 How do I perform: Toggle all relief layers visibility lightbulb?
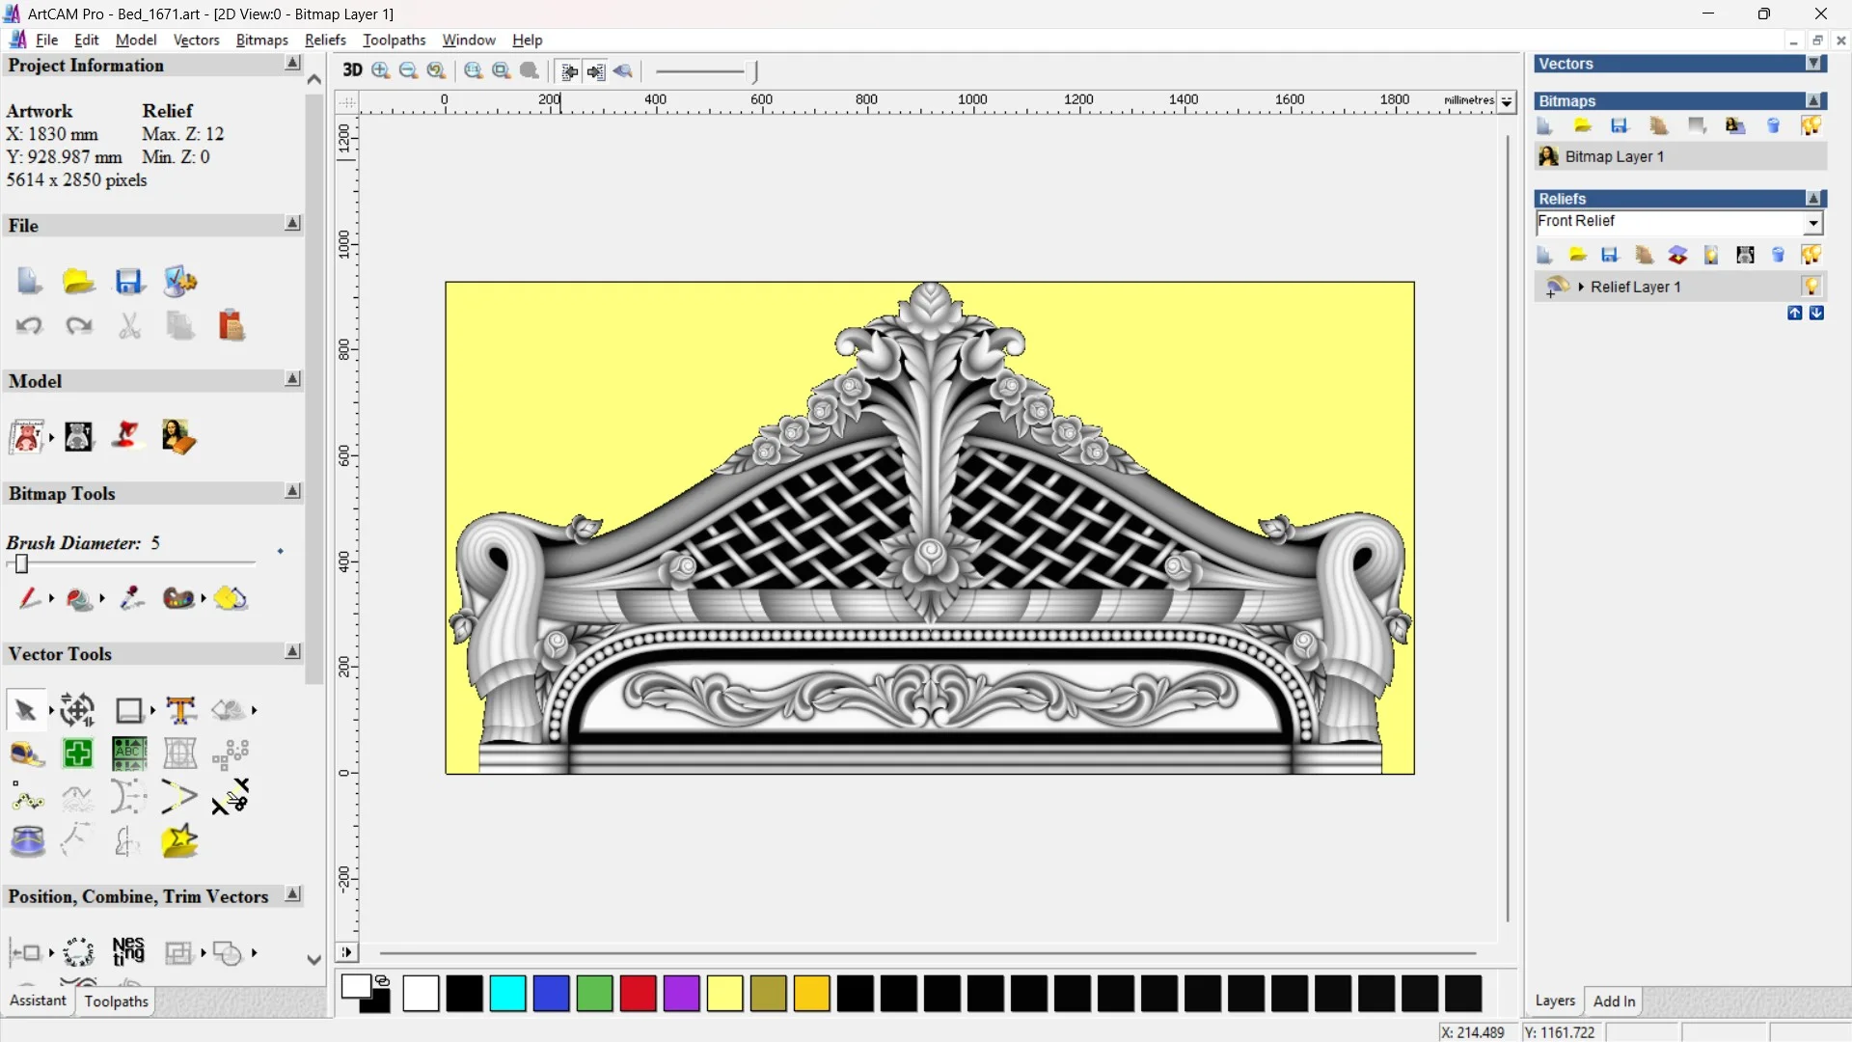point(1811,255)
